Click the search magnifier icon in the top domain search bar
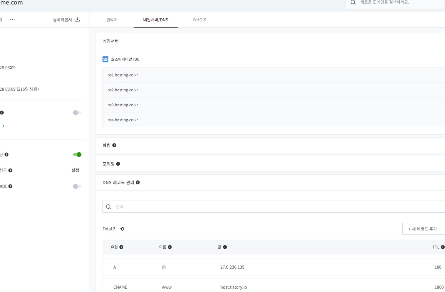The height and width of the screenshot is (292, 445). (353, 2)
